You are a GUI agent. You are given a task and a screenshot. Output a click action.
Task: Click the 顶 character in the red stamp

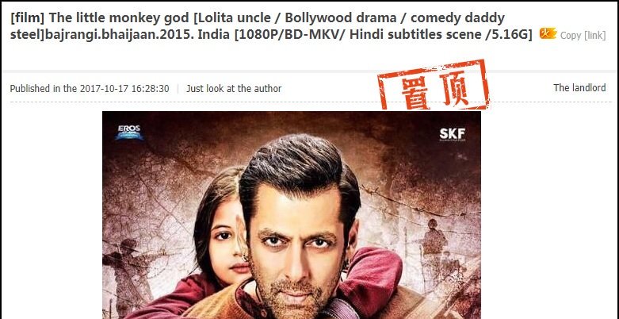454,90
